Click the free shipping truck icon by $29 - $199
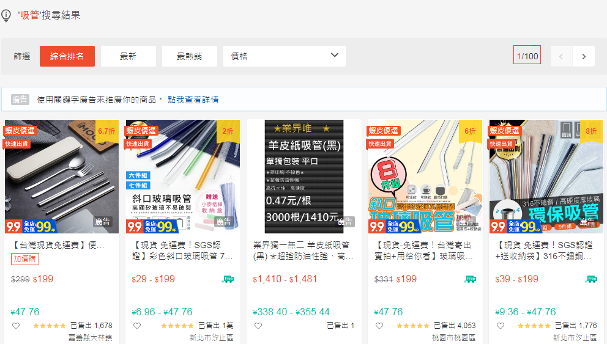 228,279
